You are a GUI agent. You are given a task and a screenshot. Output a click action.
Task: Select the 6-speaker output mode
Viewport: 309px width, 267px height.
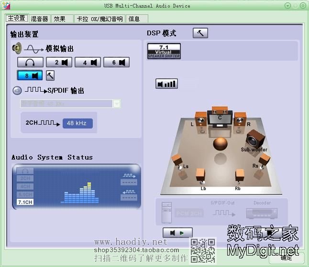(117, 62)
